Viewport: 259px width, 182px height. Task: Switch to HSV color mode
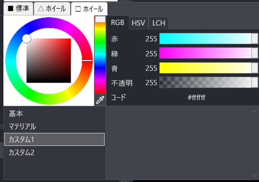coord(138,23)
